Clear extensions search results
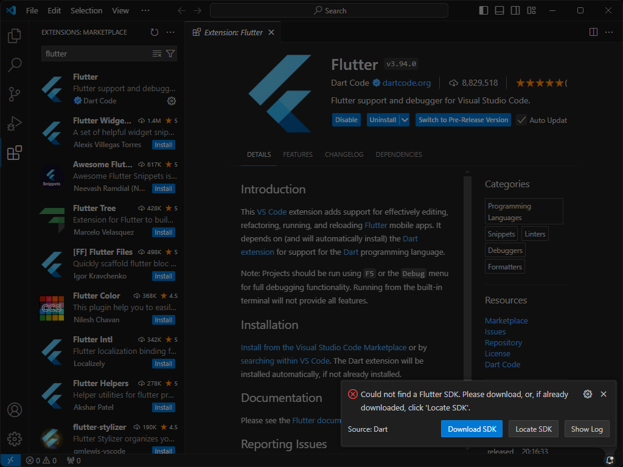 click(x=157, y=54)
